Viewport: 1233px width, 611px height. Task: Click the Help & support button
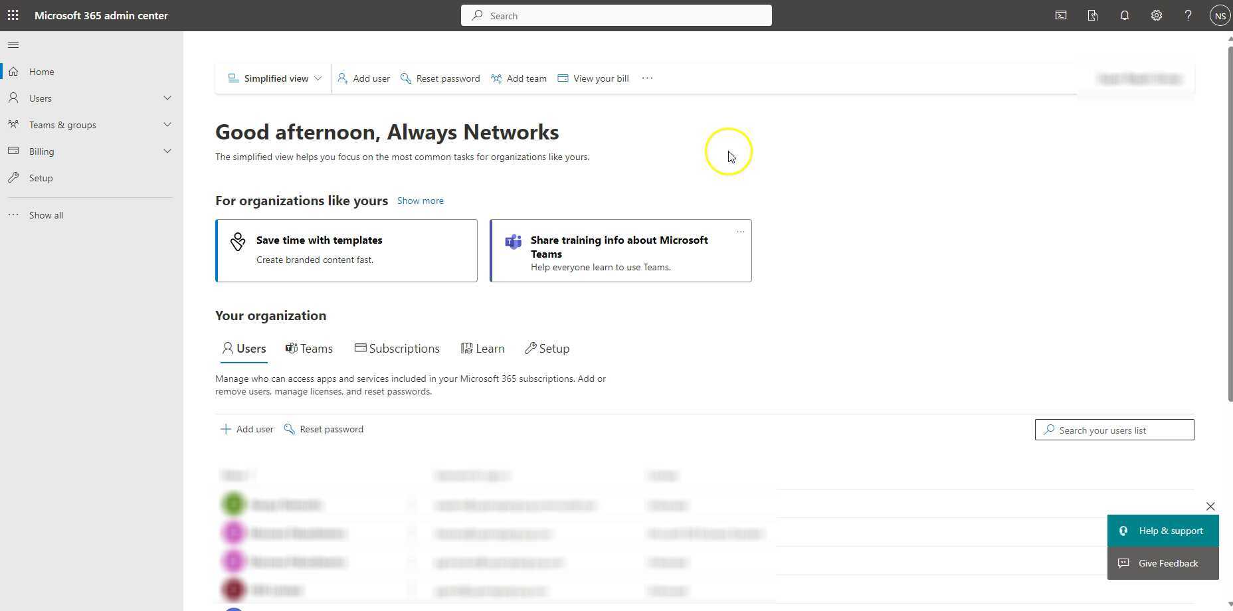coord(1163,531)
